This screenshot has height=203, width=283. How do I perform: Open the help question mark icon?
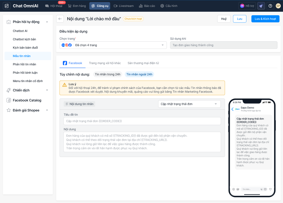click(270, 6)
